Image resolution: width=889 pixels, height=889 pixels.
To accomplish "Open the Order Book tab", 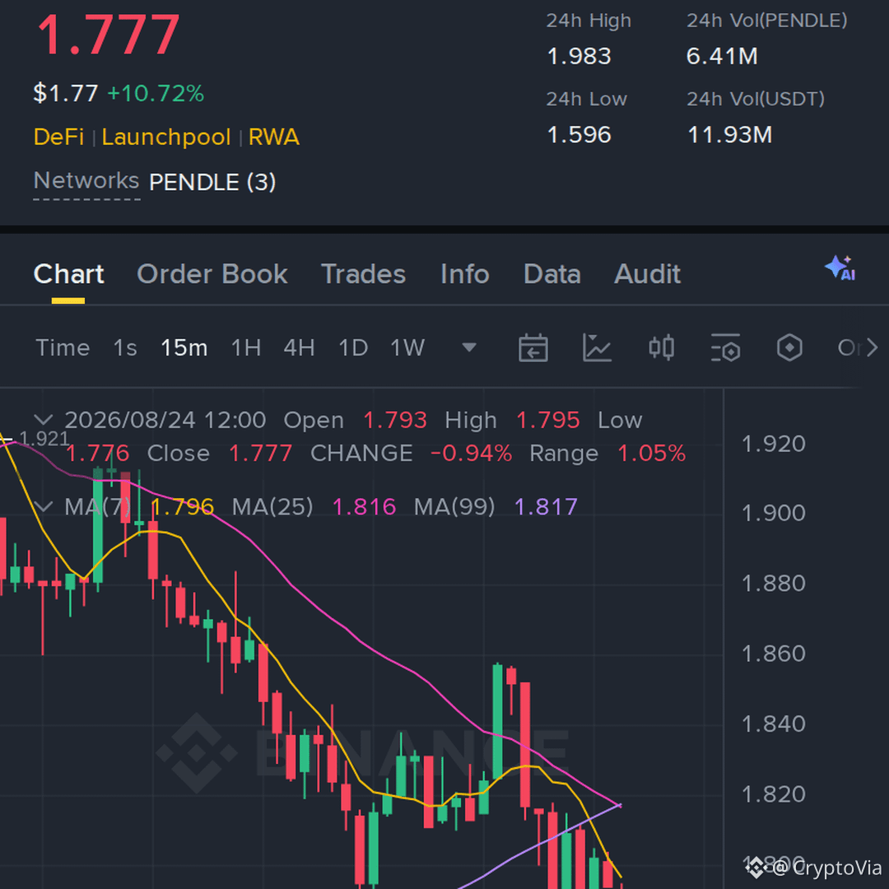I will [212, 274].
